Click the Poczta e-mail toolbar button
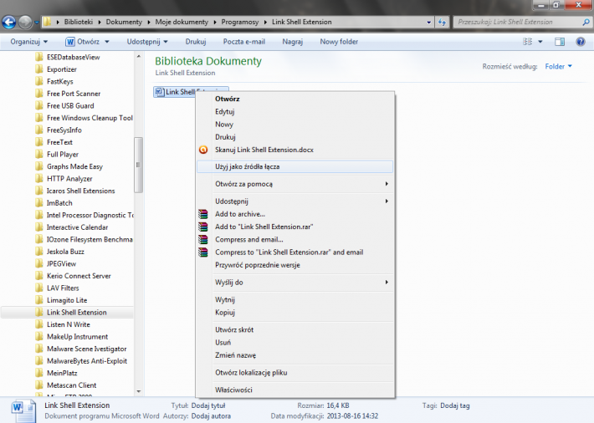The image size is (594, 423). 244,42
